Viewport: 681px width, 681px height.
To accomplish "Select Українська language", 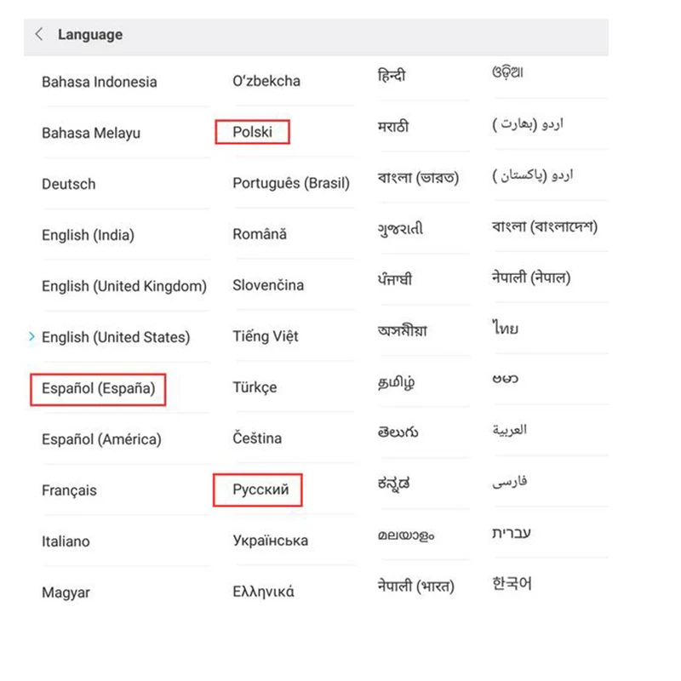I will pyautogui.click(x=271, y=541).
